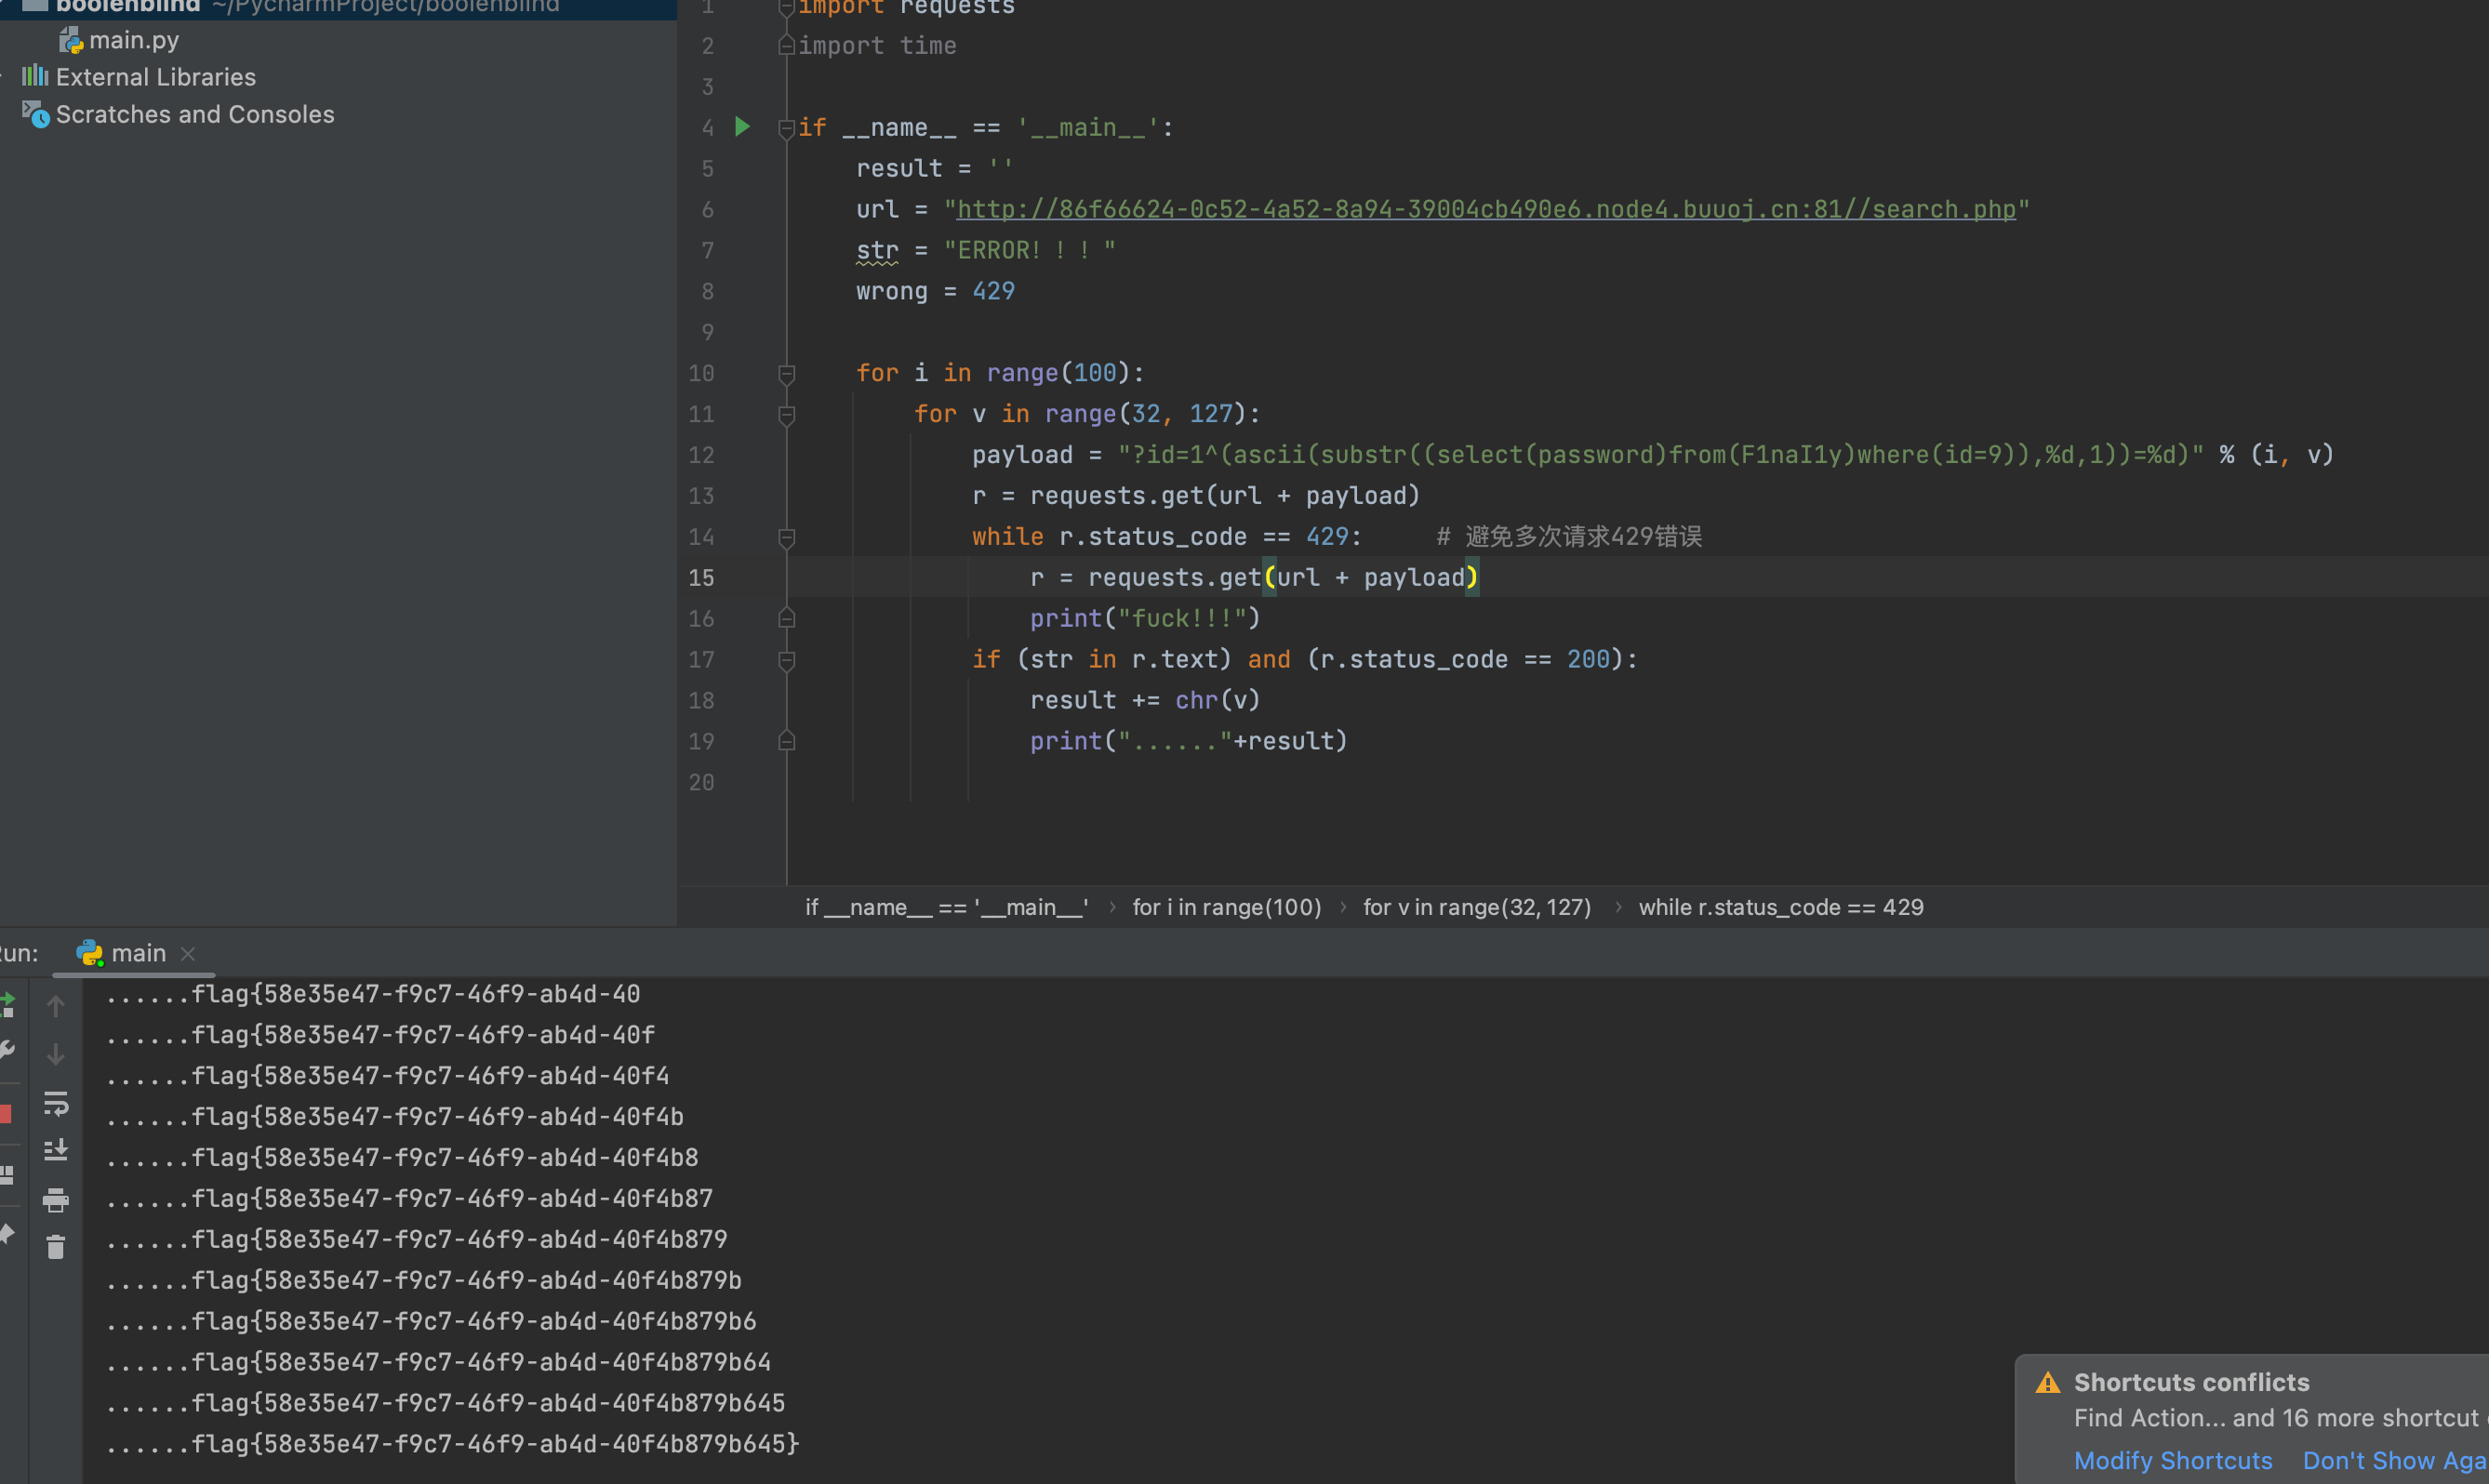Click Modify Shortcuts link
This screenshot has width=2489, height=1484.
[2173, 1460]
